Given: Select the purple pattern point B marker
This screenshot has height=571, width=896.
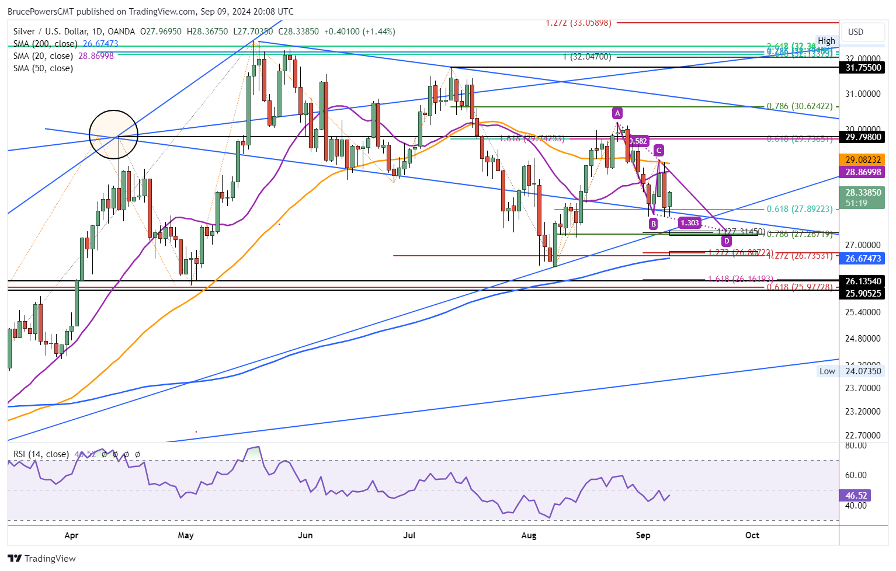Looking at the screenshot, I should (x=653, y=224).
